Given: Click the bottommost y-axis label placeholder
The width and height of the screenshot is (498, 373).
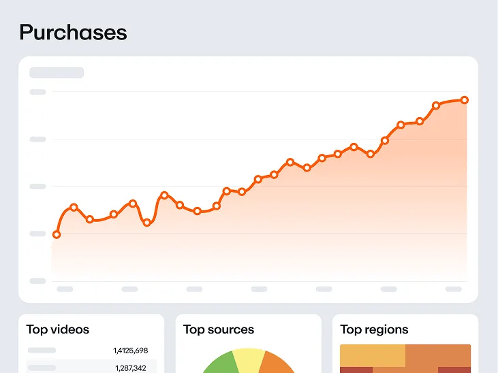Looking at the screenshot, I should [37, 280].
